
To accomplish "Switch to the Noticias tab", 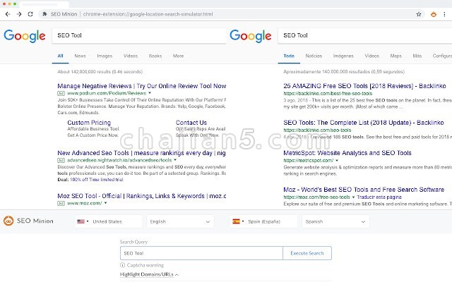I will click(314, 56).
